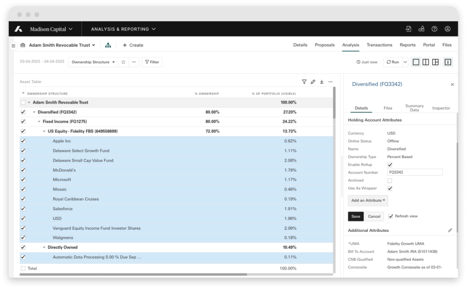Open the user profile icon
The image size is (467, 289).
click(x=447, y=29)
